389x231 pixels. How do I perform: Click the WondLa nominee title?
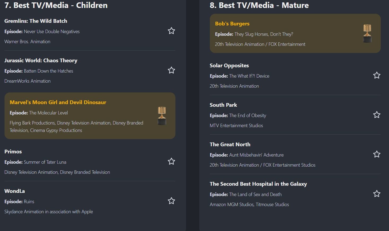click(15, 191)
